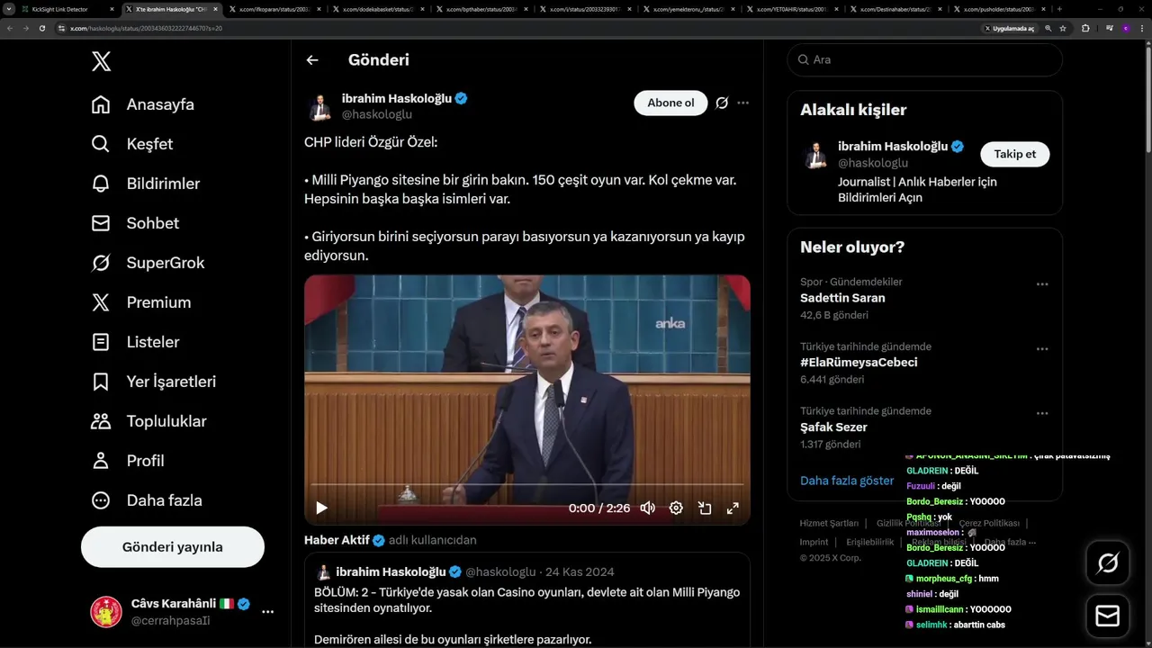Image resolution: width=1152 pixels, height=648 pixels.
Task: Switch to x.com/dodekabasket status tab
Action: tap(376, 9)
